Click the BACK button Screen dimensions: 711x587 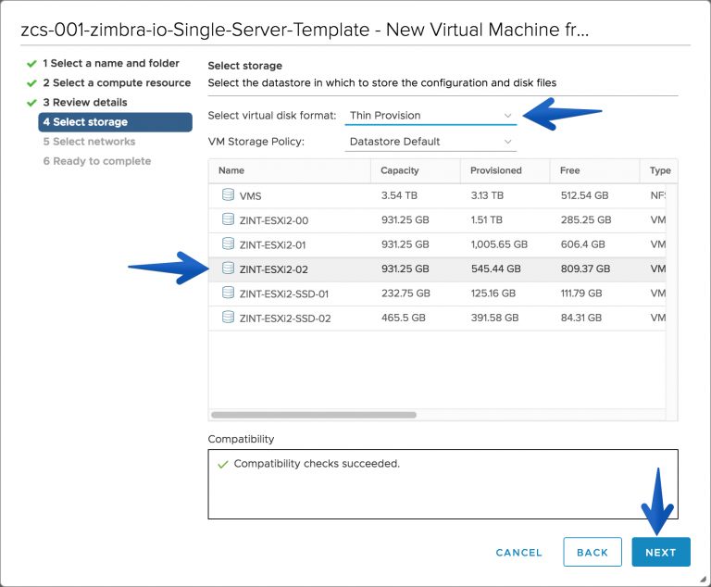pos(592,552)
